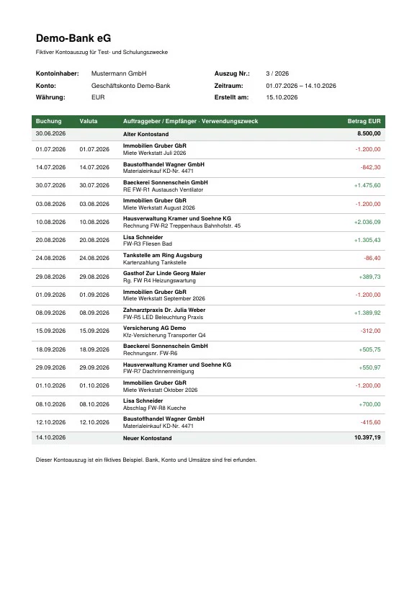Select the amount +550,97
This screenshot has width=417, height=590.
pyautogui.click(x=369, y=367)
